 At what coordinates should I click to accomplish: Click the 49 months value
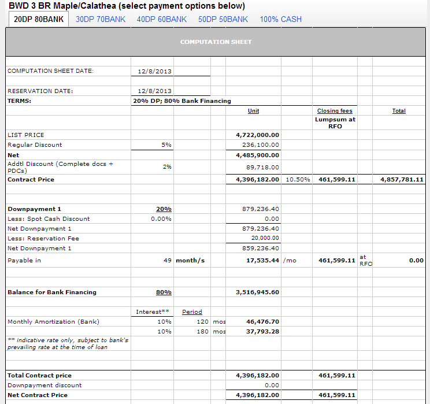[x=168, y=261]
